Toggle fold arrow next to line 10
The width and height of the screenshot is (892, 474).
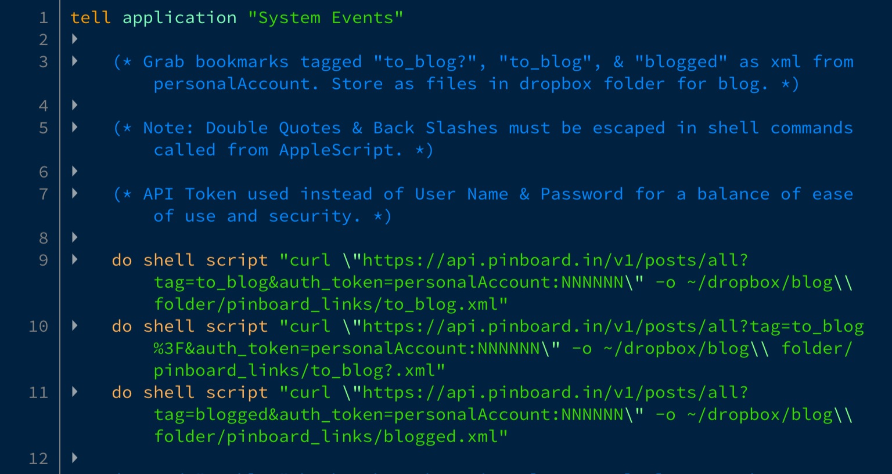click(75, 326)
